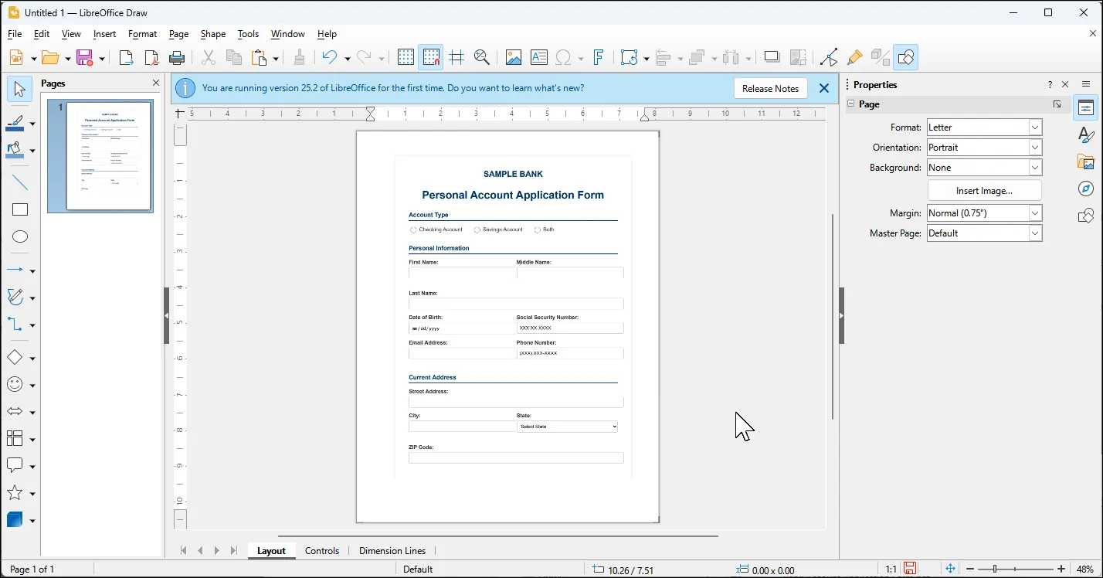This screenshot has width=1103, height=578.
Task: Select the Ellipse tool
Action: [x=20, y=236]
